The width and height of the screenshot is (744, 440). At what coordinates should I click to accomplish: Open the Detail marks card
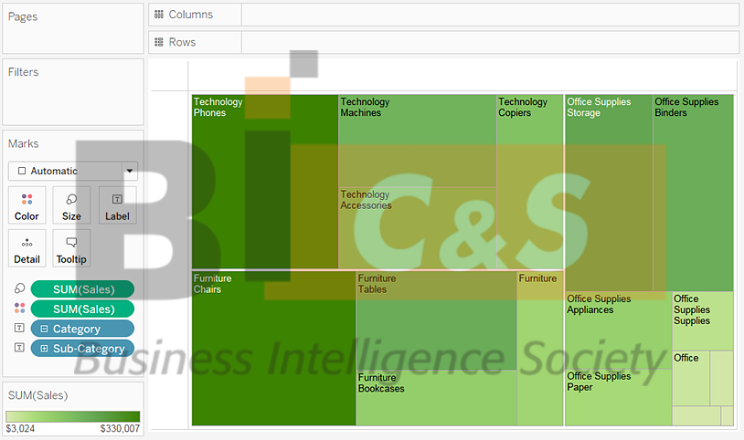click(x=27, y=248)
